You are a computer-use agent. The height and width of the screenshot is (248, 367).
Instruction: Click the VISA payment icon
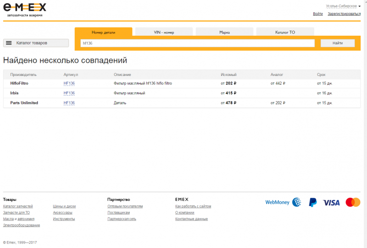(x=331, y=202)
